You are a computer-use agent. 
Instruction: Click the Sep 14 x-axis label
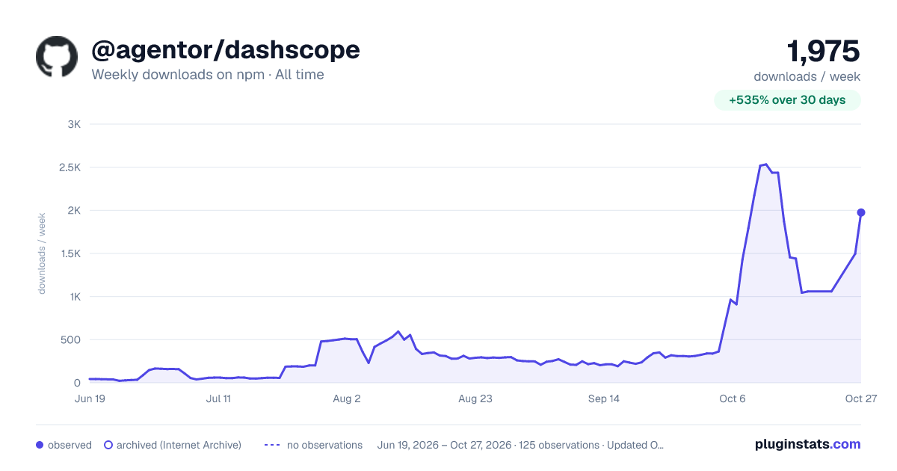(604, 398)
